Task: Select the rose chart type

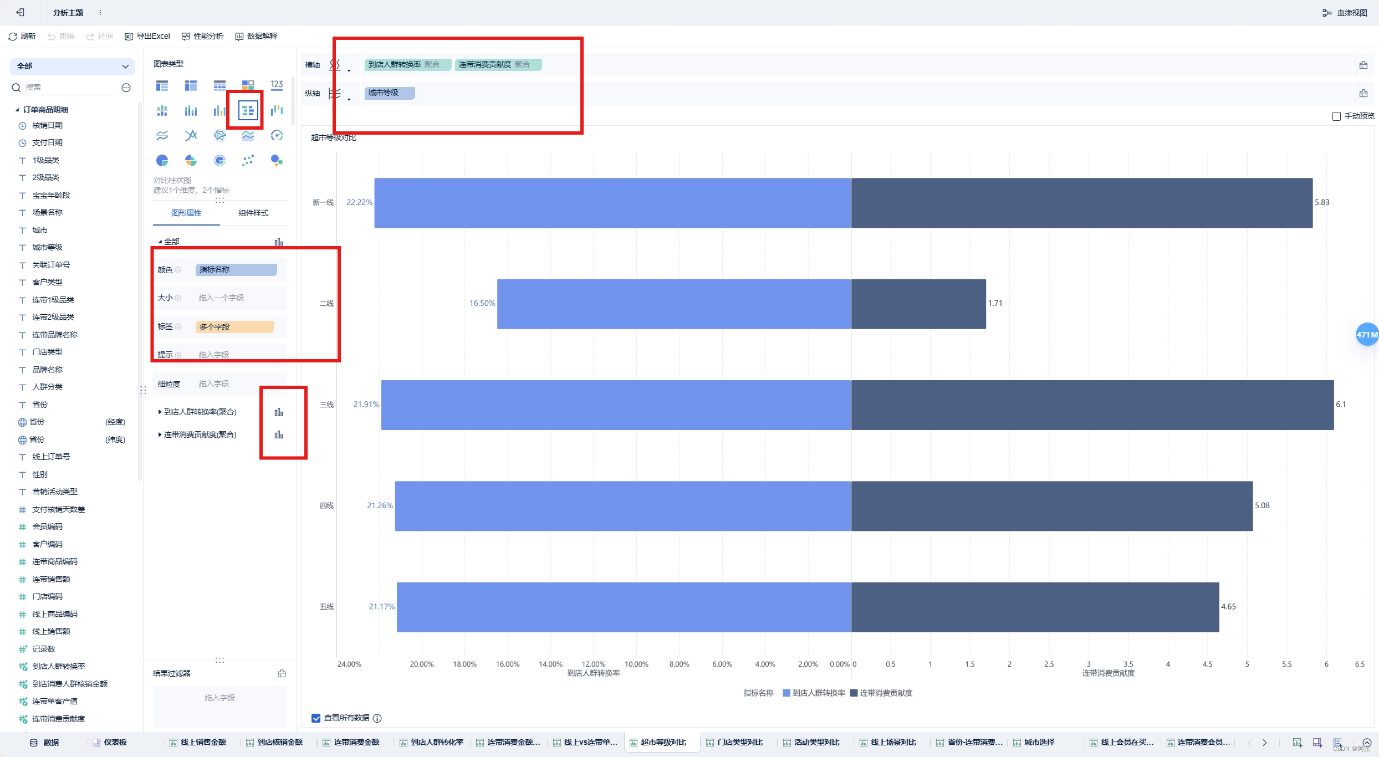Action: 191,161
